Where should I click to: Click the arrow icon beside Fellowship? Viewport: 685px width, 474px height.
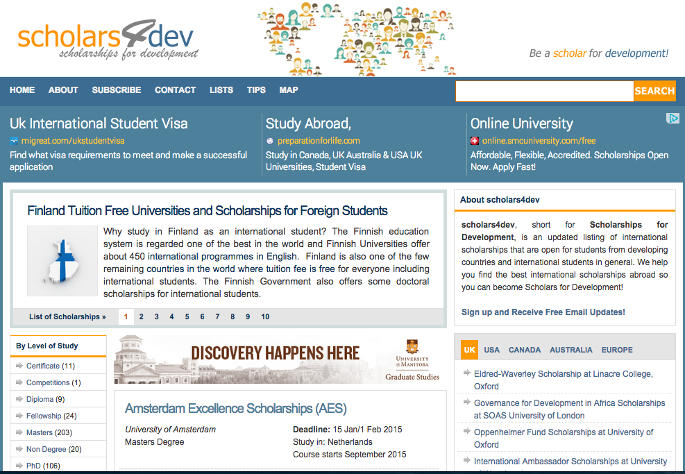19,416
